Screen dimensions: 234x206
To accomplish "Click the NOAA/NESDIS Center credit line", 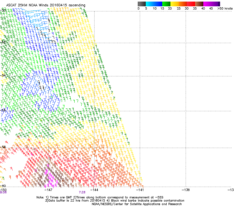I will (137, 204).
